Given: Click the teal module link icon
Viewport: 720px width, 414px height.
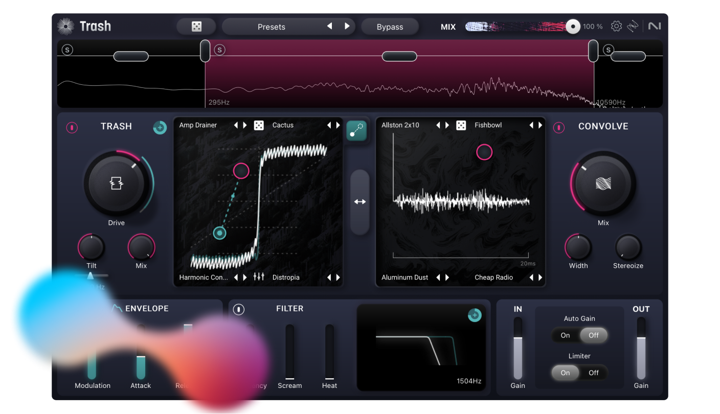Looking at the screenshot, I should point(356,131).
